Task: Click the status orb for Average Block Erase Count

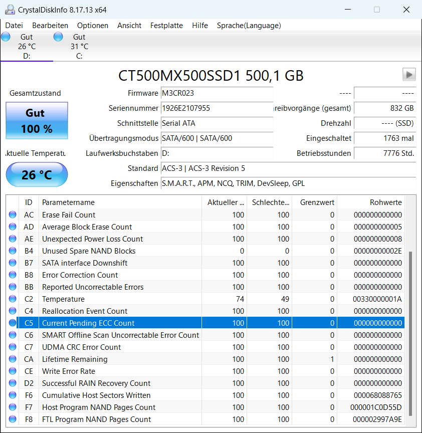Action: coord(13,227)
